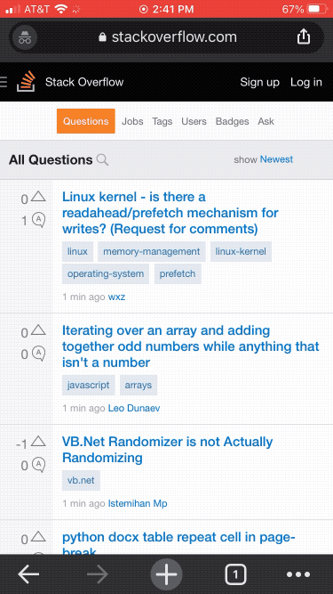This screenshot has height=594, width=333.
Task: Open the tab switcher showing 1 tab
Action: pos(235,574)
